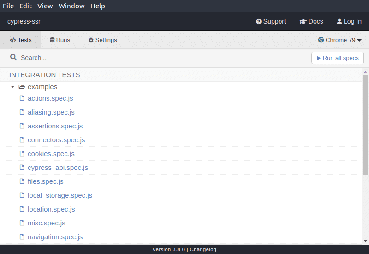The height and width of the screenshot is (254, 369).
Task: Click the Log In link
Action: 349,21
